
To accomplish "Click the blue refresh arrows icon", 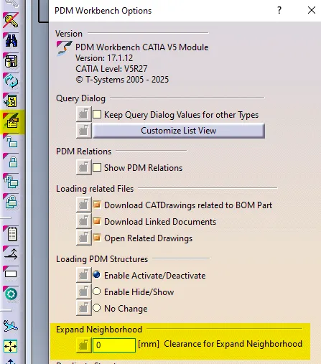I will 11,80.
